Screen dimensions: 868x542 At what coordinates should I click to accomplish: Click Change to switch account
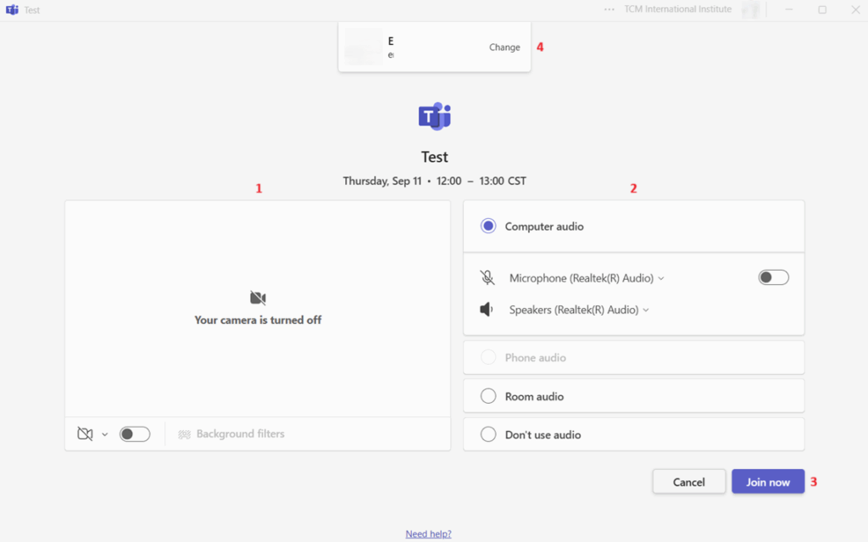coord(504,47)
